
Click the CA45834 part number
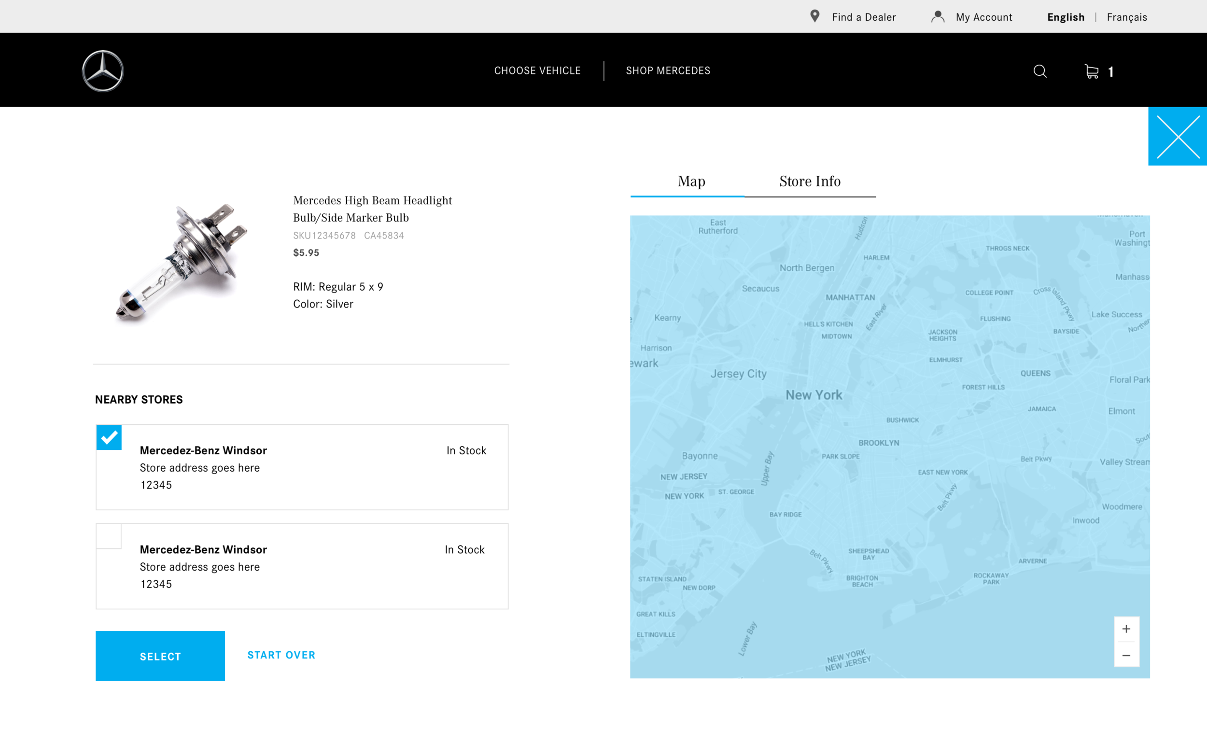point(383,236)
